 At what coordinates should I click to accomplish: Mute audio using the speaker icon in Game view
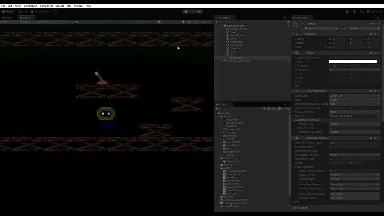(184, 22)
